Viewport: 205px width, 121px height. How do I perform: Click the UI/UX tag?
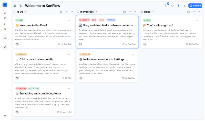(x=101, y=20)
